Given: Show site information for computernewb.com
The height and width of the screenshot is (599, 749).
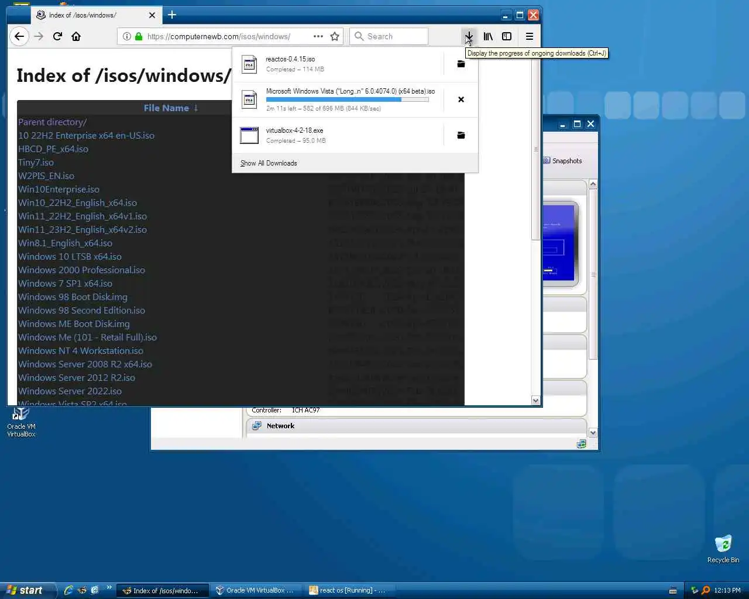Looking at the screenshot, I should point(126,36).
